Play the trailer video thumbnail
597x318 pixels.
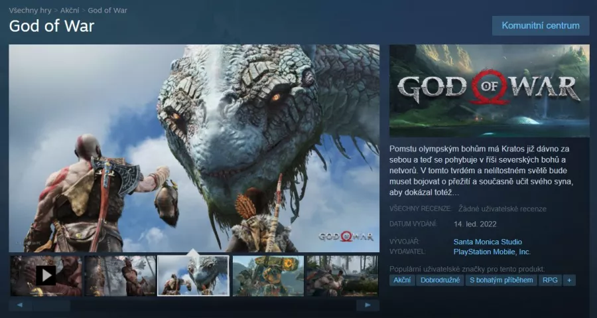[x=46, y=276]
